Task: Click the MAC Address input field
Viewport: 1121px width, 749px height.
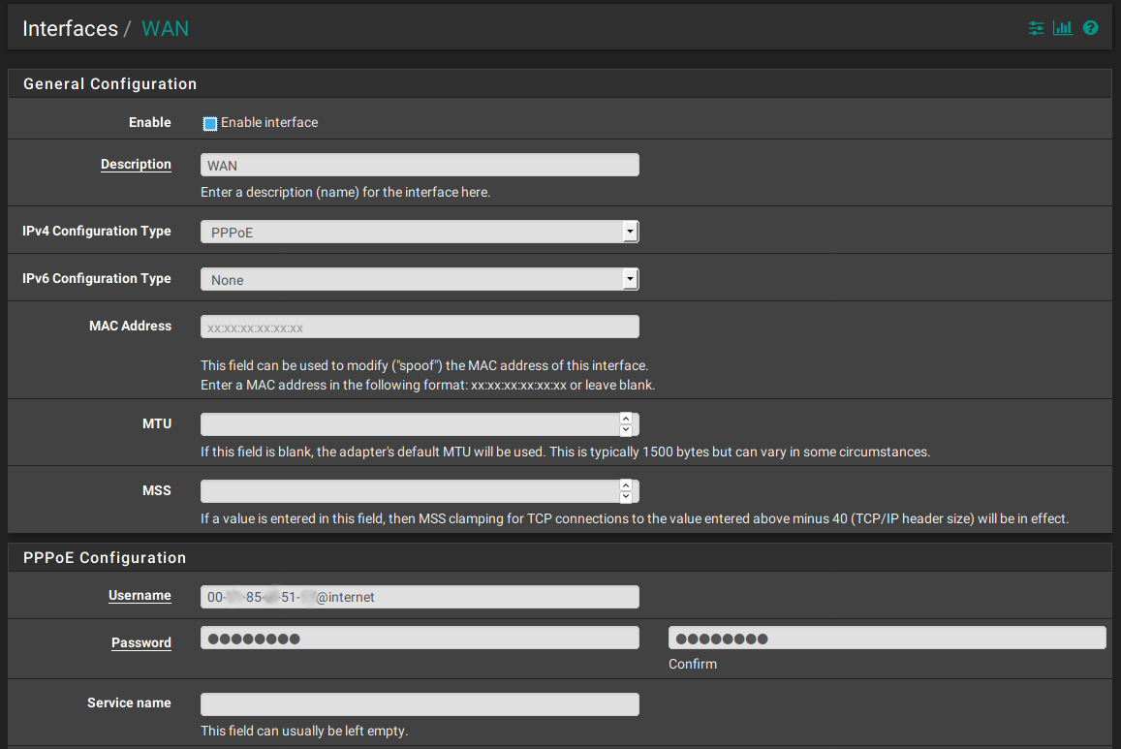Action: [420, 327]
